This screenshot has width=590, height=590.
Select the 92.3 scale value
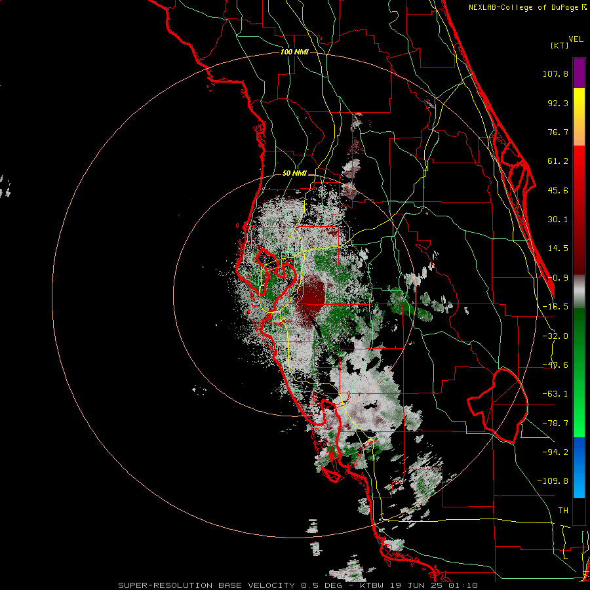(558, 103)
